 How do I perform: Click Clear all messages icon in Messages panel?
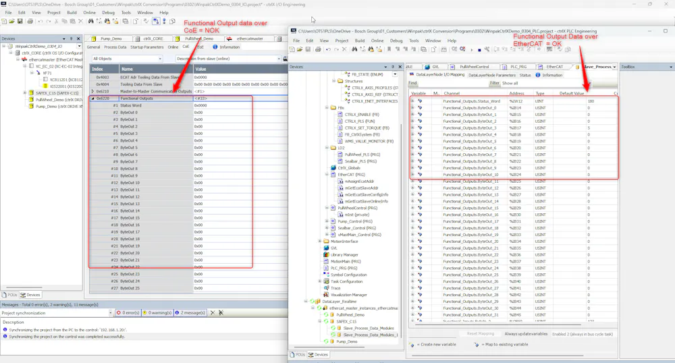click(x=221, y=312)
